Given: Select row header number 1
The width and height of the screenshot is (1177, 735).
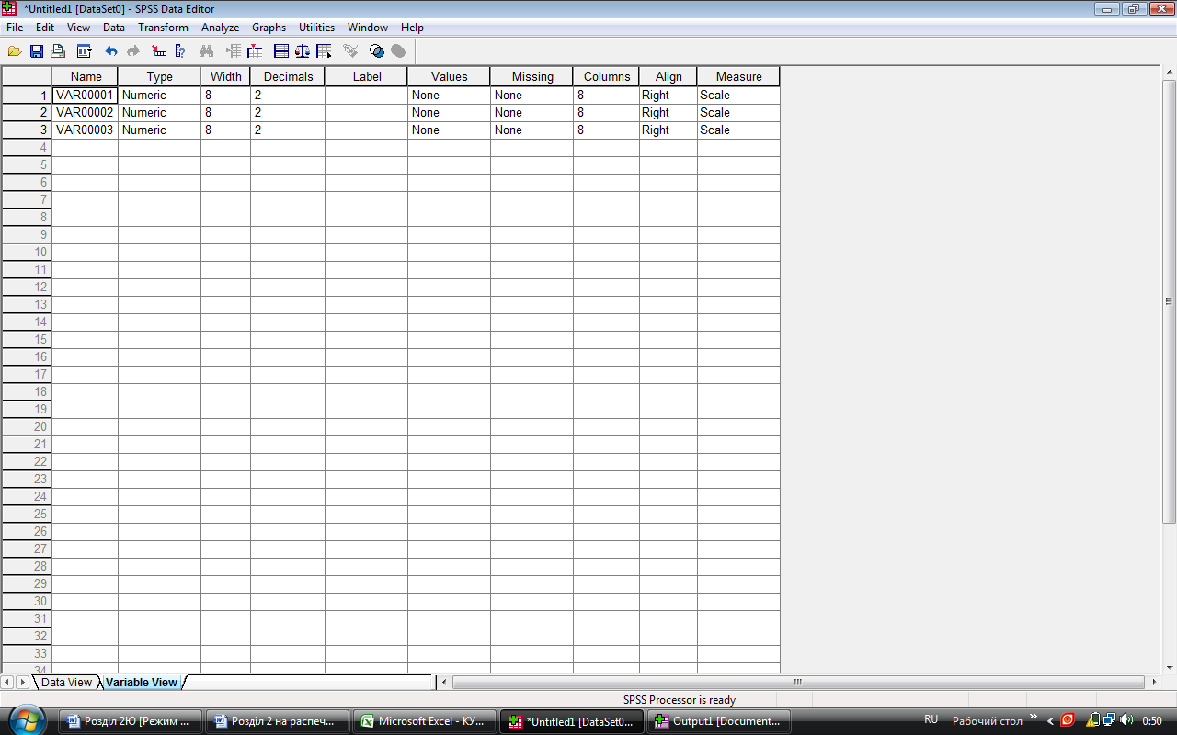Looking at the screenshot, I should pyautogui.click(x=27, y=95).
